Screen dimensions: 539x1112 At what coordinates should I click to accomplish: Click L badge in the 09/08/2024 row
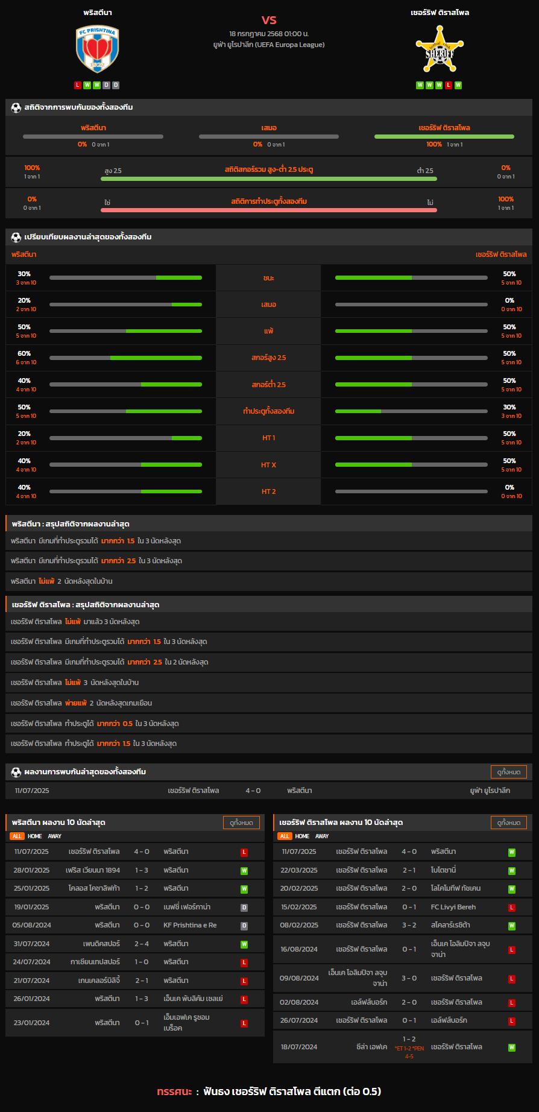[x=512, y=979]
